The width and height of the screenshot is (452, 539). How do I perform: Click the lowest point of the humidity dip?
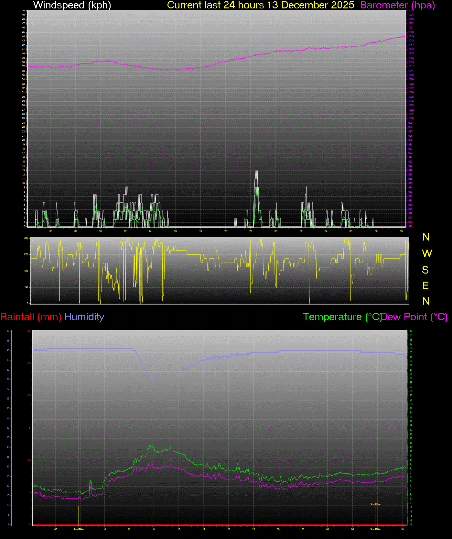[x=153, y=381]
